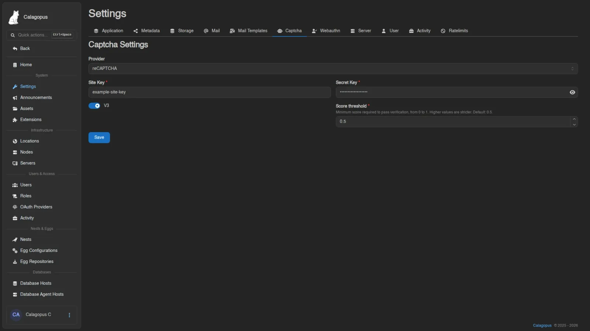The width and height of the screenshot is (590, 331).
Task: Click the Settings wrench icon
Action: pyautogui.click(x=15, y=87)
